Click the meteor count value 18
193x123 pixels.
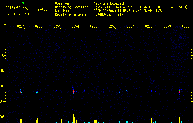click(44, 14)
